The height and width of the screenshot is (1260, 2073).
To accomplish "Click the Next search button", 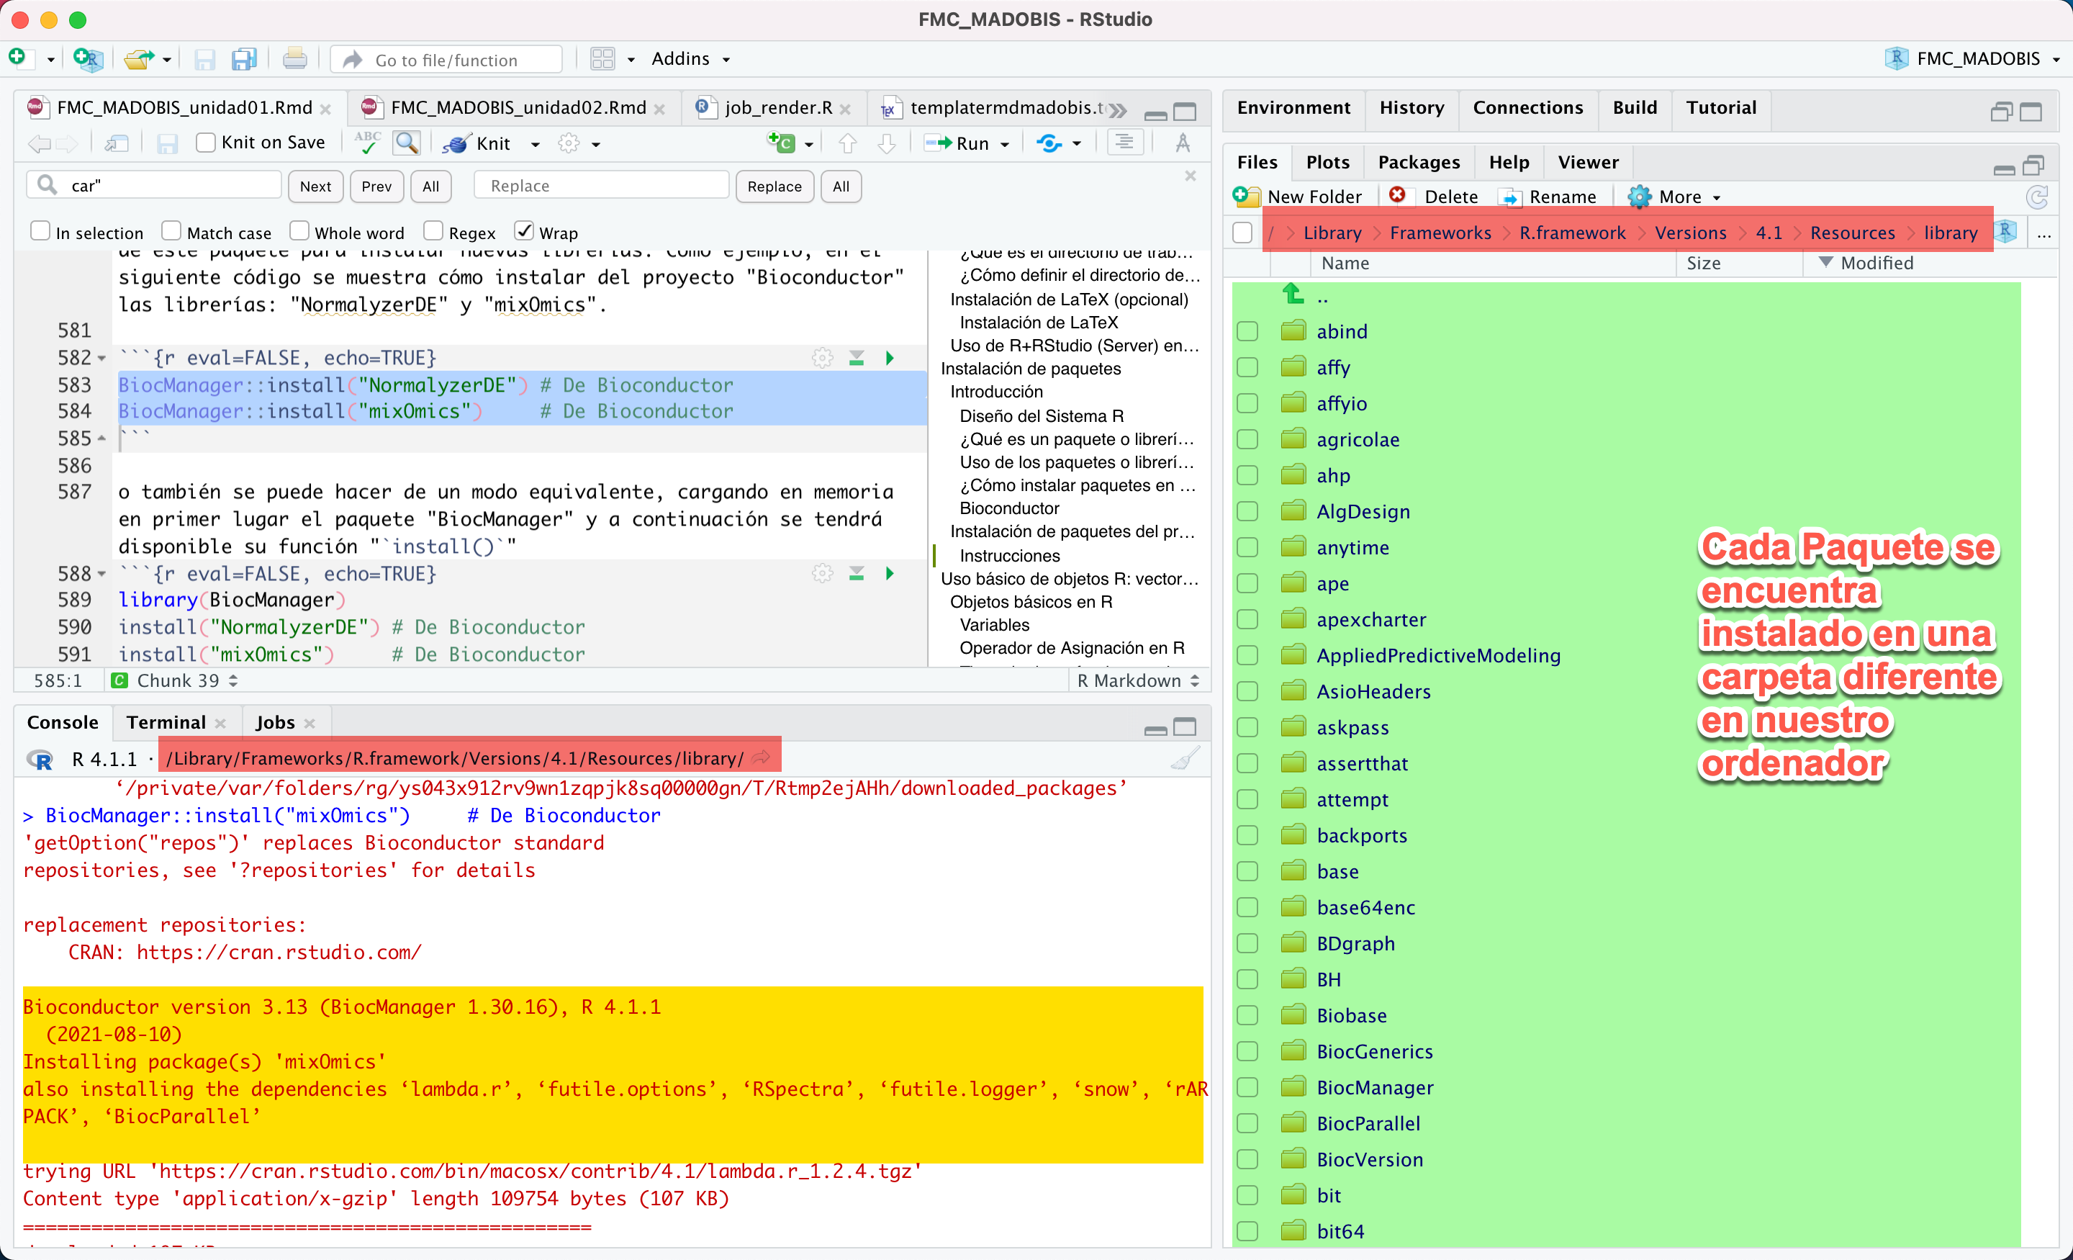I will [x=315, y=186].
